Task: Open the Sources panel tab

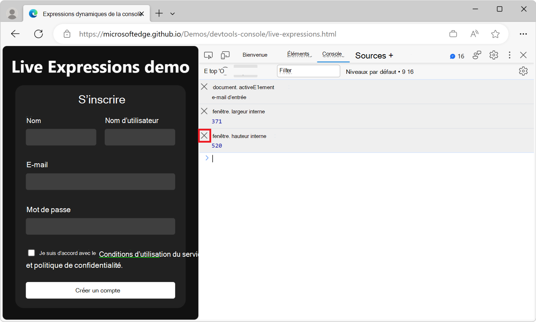Action: click(371, 56)
